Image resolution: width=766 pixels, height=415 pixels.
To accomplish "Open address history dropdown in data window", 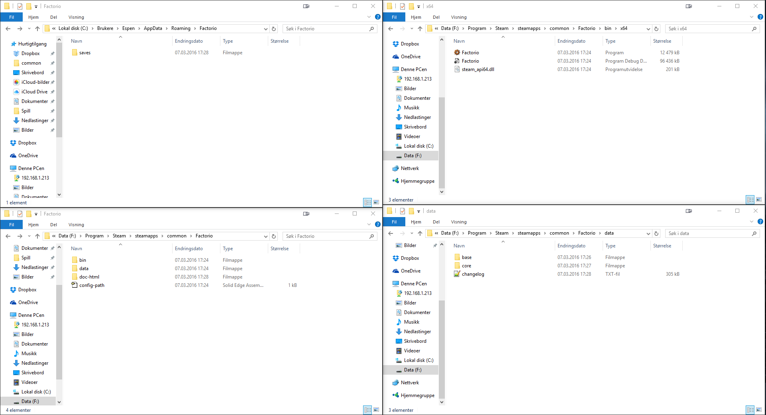I will pyautogui.click(x=648, y=233).
